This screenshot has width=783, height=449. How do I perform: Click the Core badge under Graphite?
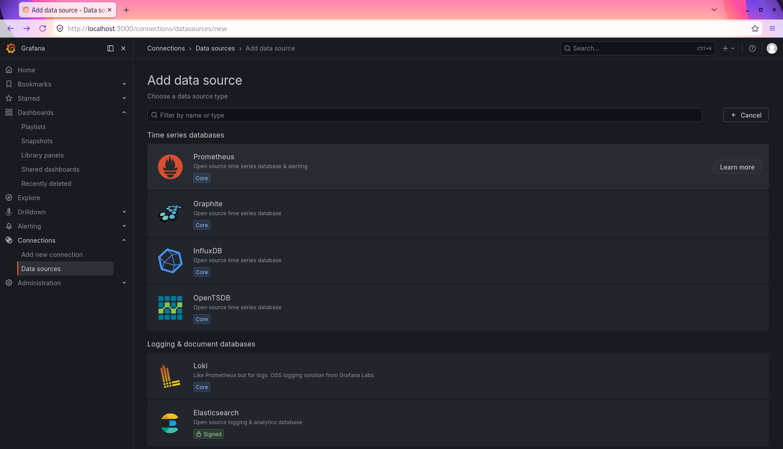point(202,225)
